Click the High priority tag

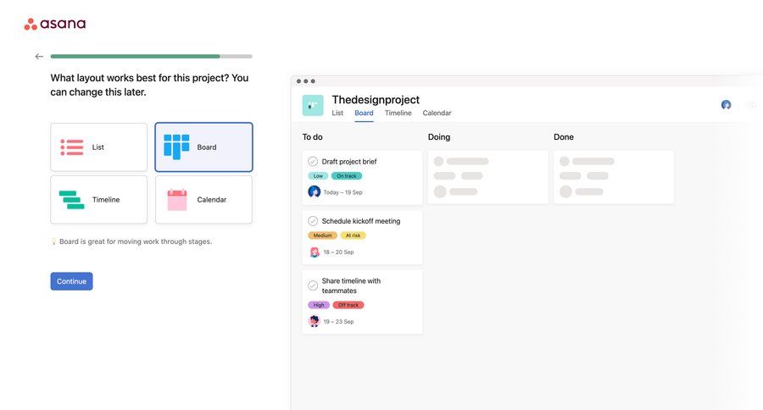click(319, 305)
